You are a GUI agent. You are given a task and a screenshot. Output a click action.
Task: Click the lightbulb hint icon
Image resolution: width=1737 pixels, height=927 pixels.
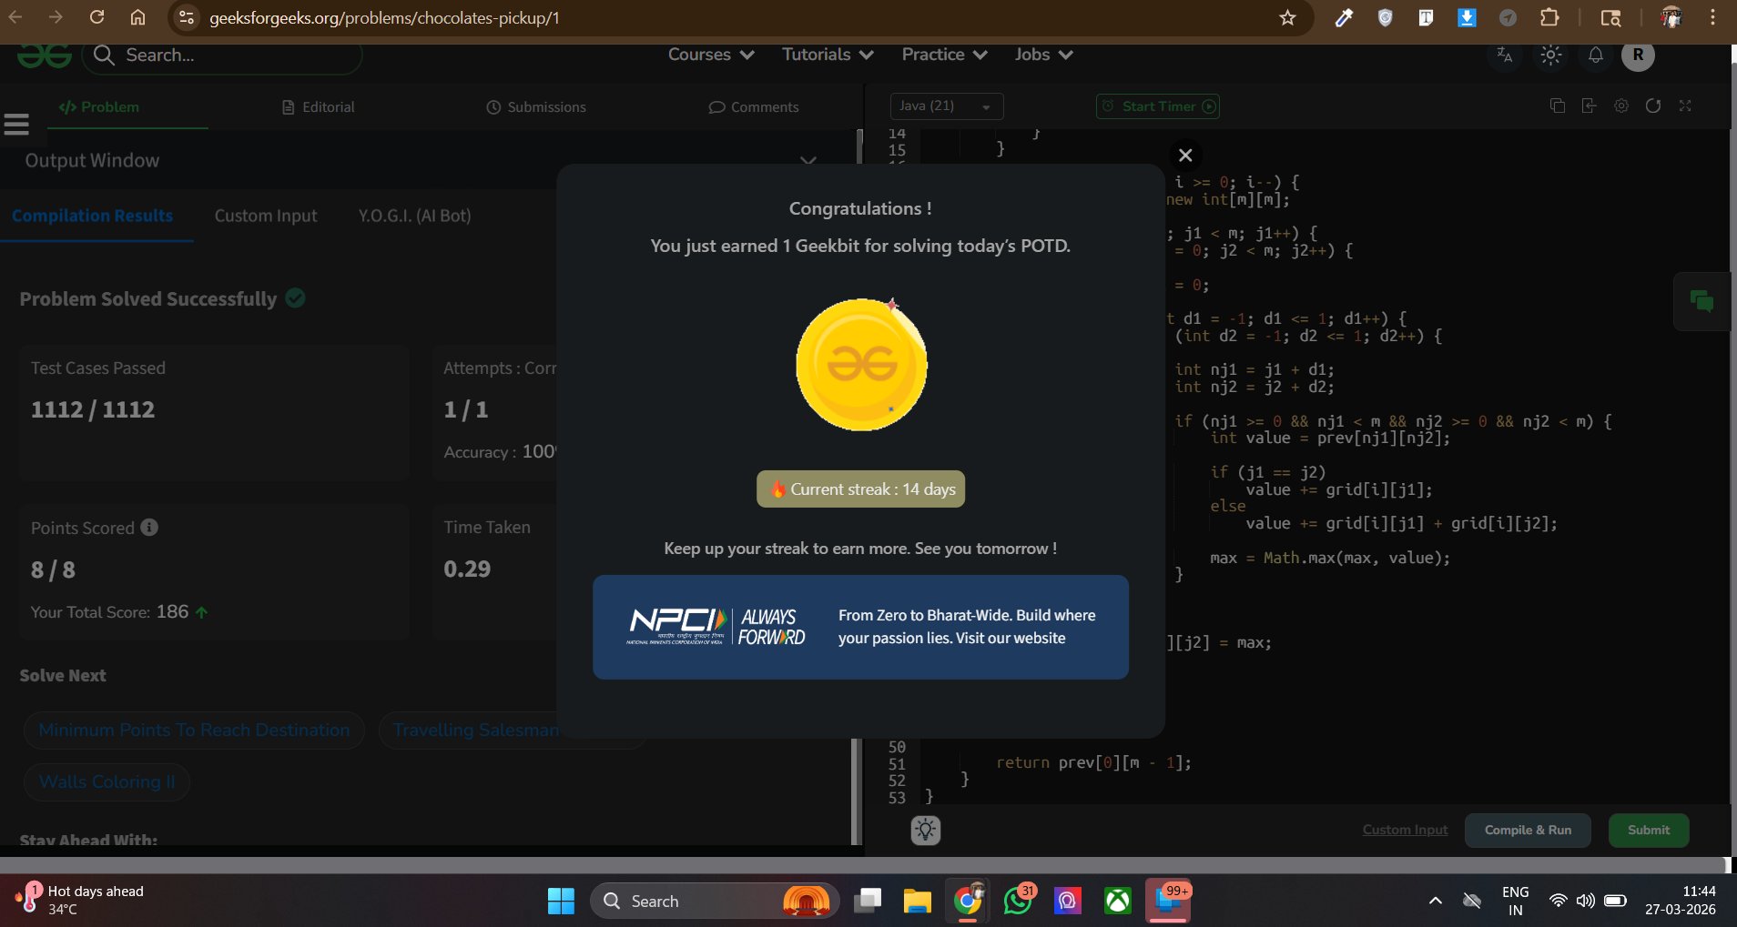pos(926,830)
